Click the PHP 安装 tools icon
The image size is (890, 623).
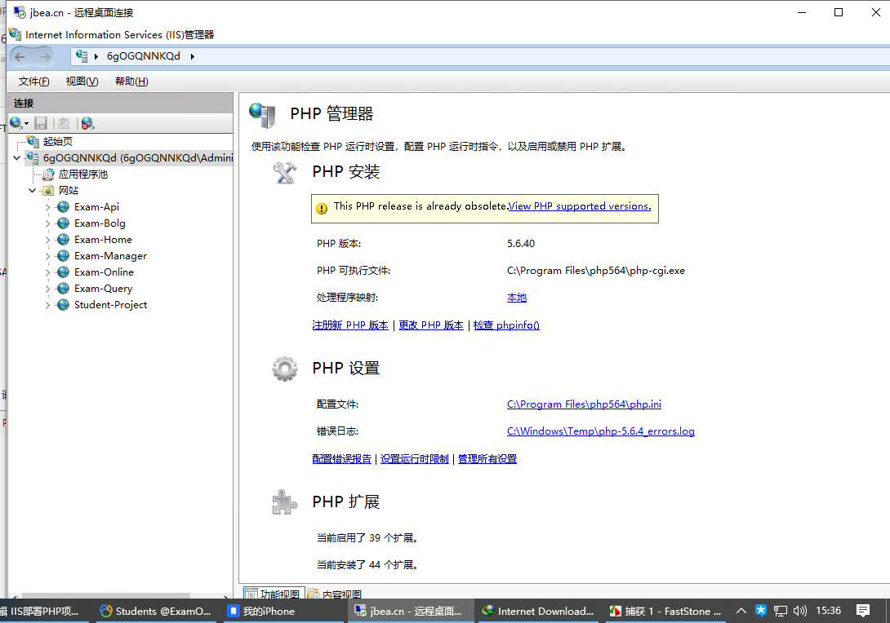(284, 172)
